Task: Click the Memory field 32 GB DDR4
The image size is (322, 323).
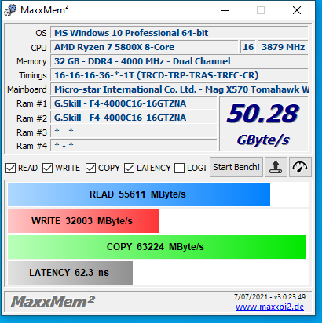Action: [179, 61]
